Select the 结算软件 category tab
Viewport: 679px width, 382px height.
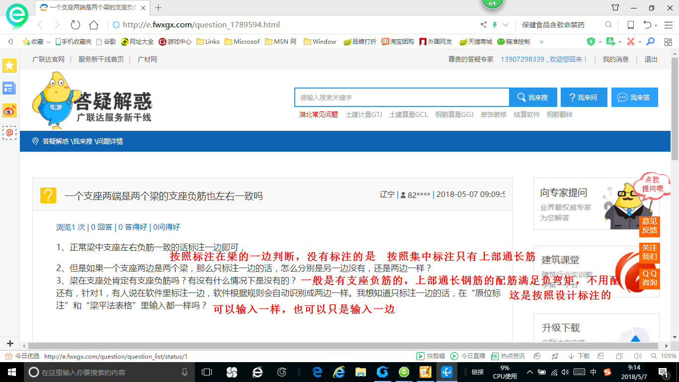[527, 114]
